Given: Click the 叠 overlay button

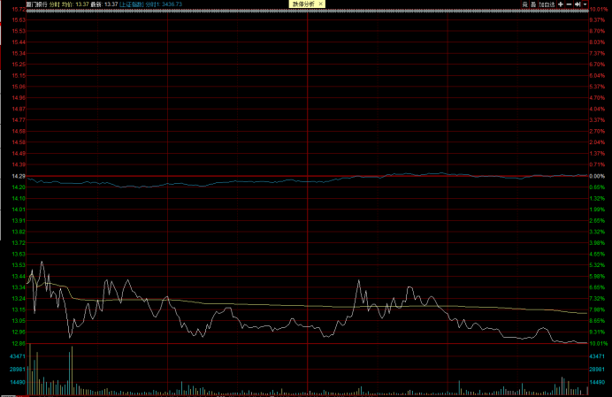Looking at the screenshot, I should 533,4.
